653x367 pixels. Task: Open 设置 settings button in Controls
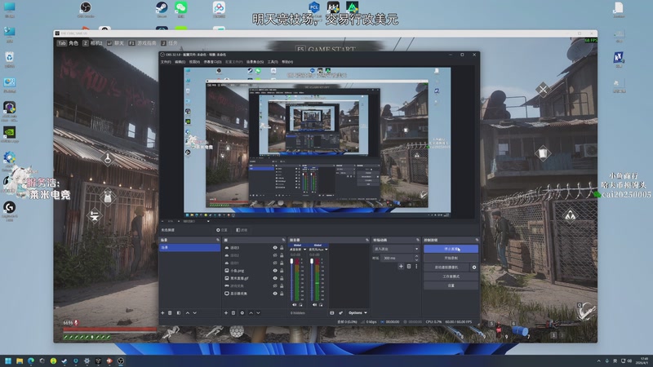pyautogui.click(x=451, y=285)
